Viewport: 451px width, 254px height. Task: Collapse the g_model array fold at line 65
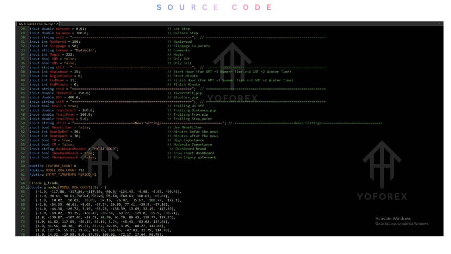27,187
